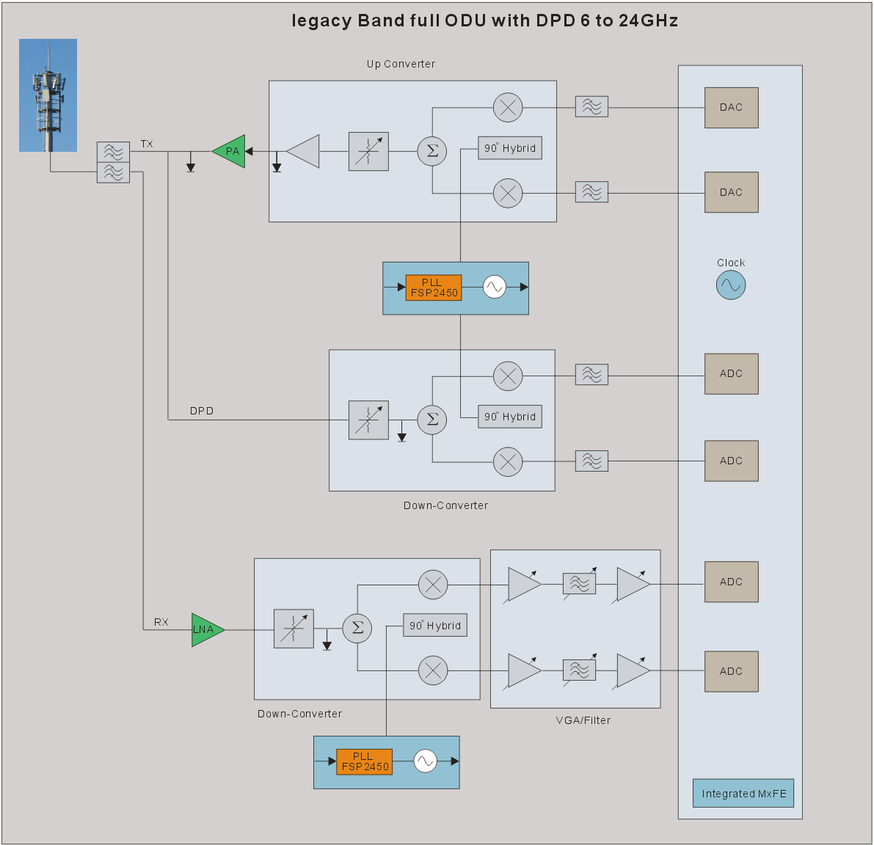Image resolution: width=874 pixels, height=845 pixels.
Task: Select the DPD down-converter 90° Hybrid block
Action: click(x=510, y=417)
